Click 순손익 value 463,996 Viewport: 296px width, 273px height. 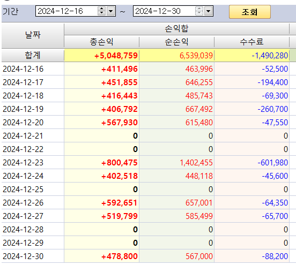[199, 69]
